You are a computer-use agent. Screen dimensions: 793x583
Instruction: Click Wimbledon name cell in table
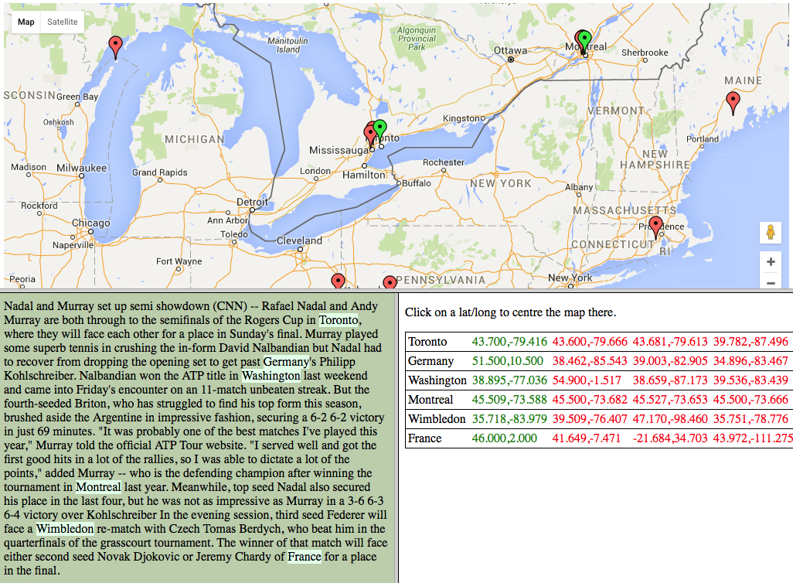pos(437,419)
